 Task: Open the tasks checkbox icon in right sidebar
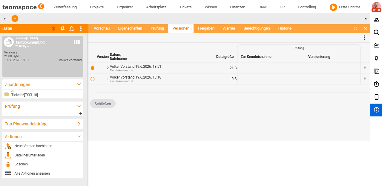click(376, 71)
